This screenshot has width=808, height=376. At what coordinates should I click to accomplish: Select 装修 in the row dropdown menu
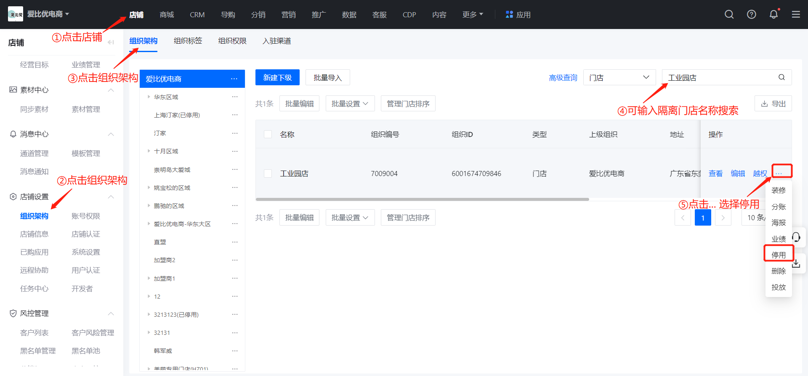click(x=779, y=190)
